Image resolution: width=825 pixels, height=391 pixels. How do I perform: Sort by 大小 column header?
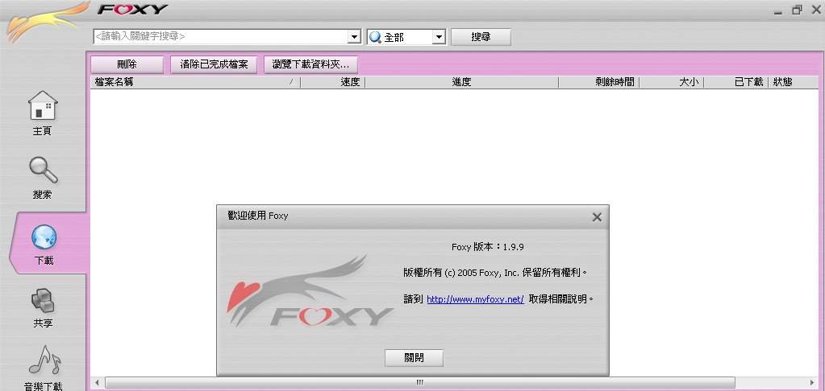pyautogui.click(x=671, y=82)
